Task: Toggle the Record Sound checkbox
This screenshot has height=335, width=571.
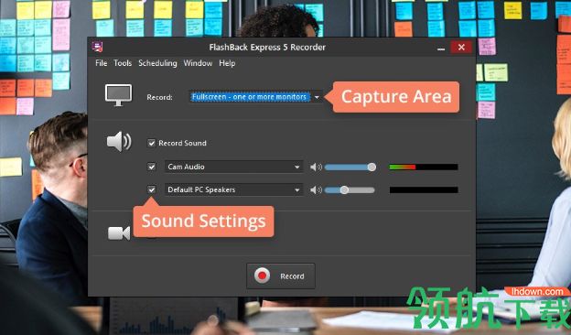Action: pos(152,143)
